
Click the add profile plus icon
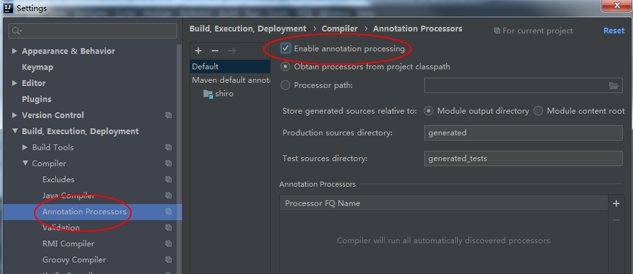tap(198, 51)
